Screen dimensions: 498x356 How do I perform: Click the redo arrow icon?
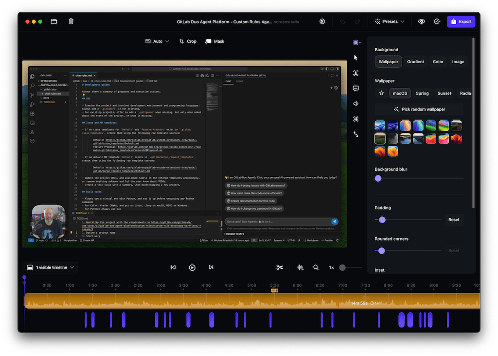pos(357,21)
